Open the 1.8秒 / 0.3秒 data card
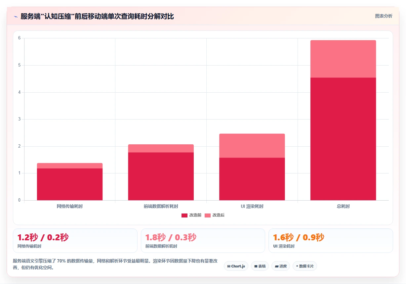The height and width of the screenshot is (284, 406). click(203, 241)
